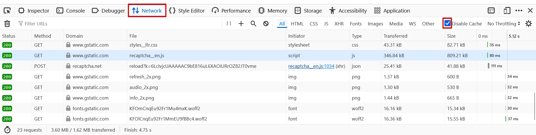Open the three-dot customize DevTools menu
The width and height of the screenshot is (536, 135).
pos(519,11)
